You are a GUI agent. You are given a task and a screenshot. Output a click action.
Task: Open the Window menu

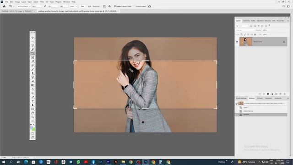coord(66,2)
